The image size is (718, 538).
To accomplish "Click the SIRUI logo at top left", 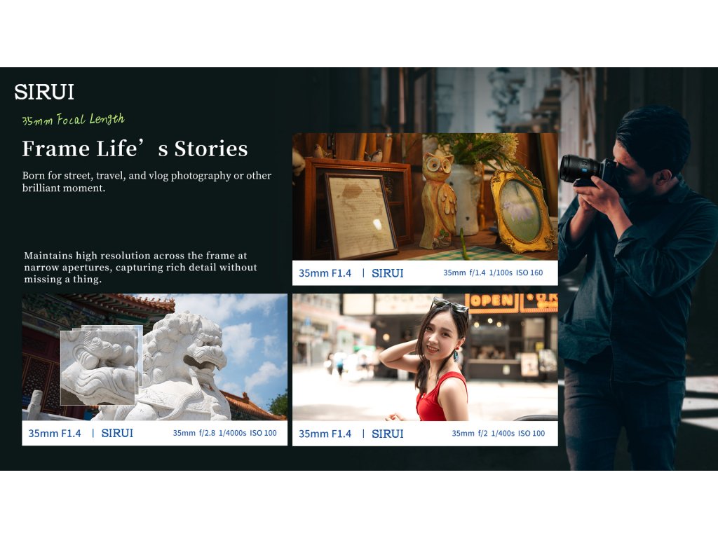I will pyautogui.click(x=44, y=92).
